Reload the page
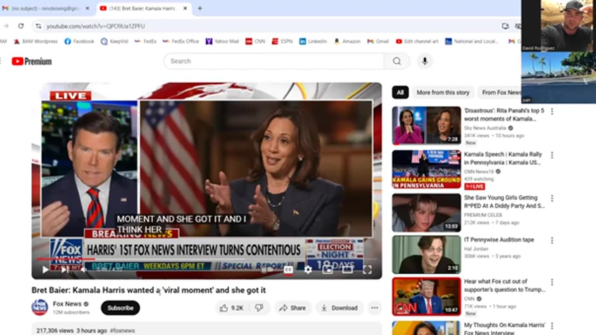Viewport: 596px width, 335px height. point(21,26)
